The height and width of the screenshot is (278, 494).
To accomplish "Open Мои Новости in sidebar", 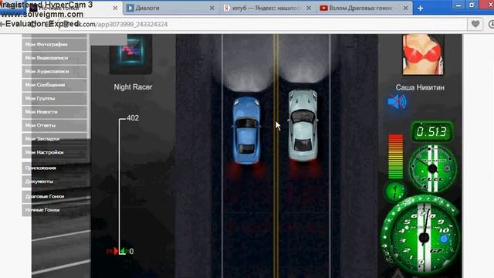I will pyautogui.click(x=55, y=112).
